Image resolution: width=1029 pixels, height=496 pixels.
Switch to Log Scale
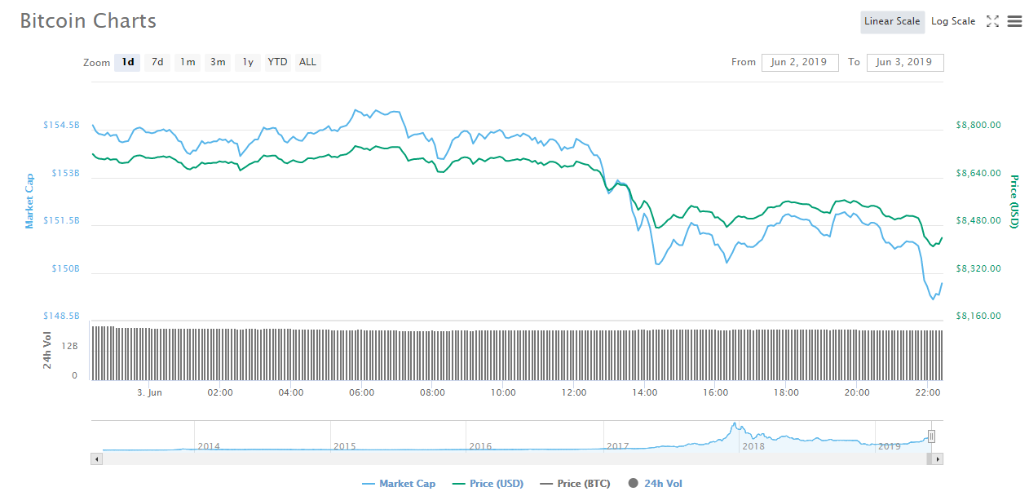point(953,22)
